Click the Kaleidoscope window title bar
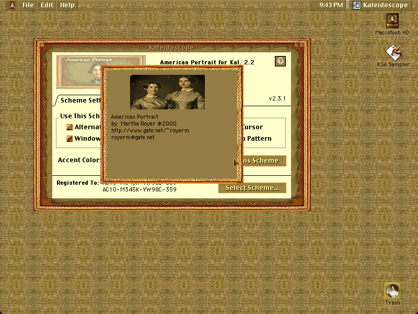The width and height of the screenshot is (418, 314). 171,48
